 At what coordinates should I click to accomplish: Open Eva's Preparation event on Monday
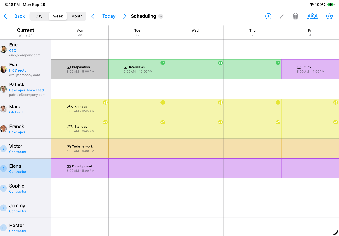pyautogui.click(x=80, y=69)
